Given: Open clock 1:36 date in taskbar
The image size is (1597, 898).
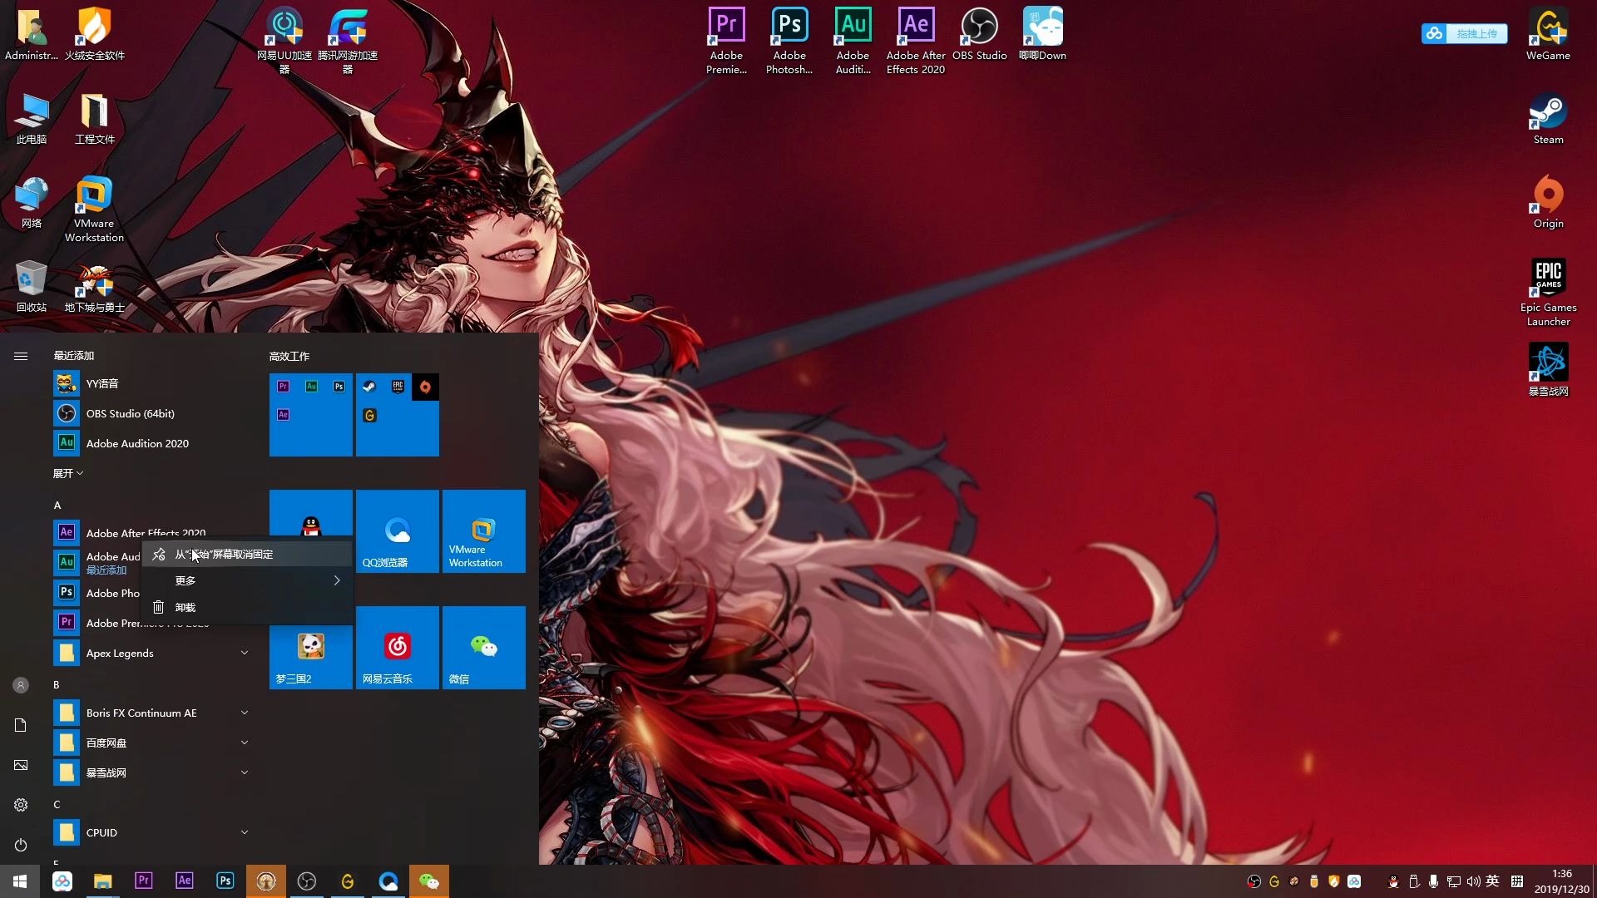Looking at the screenshot, I should pos(1561,881).
